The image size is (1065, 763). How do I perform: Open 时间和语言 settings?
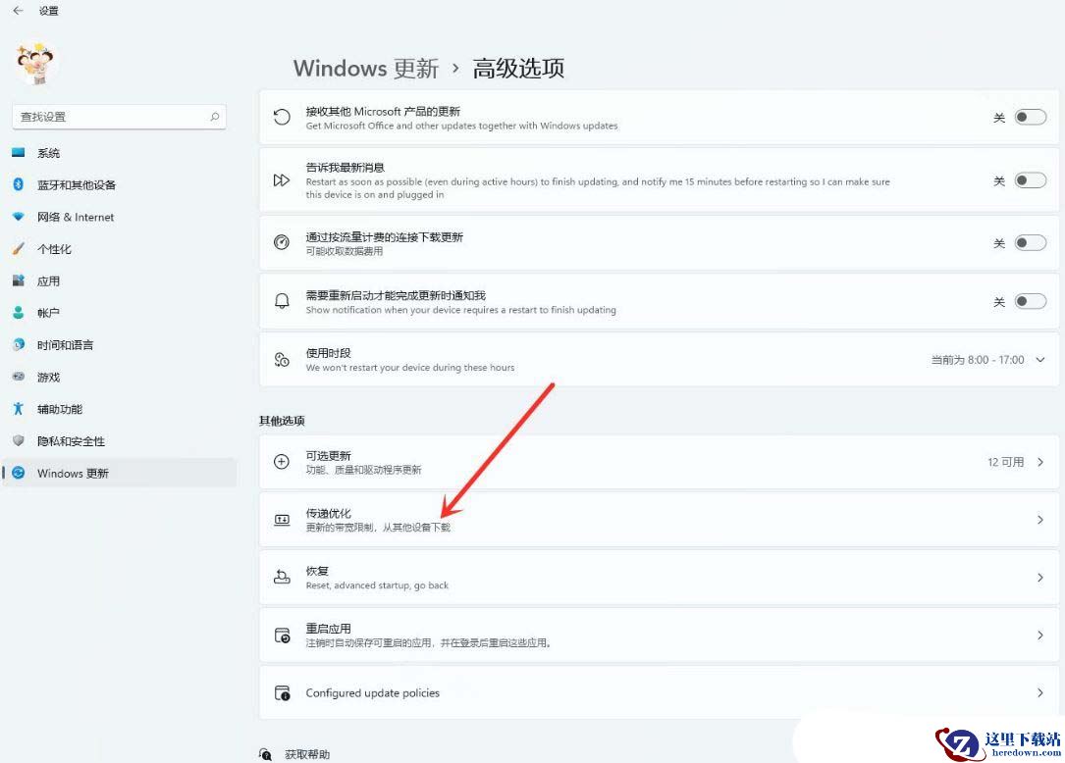[x=65, y=345]
